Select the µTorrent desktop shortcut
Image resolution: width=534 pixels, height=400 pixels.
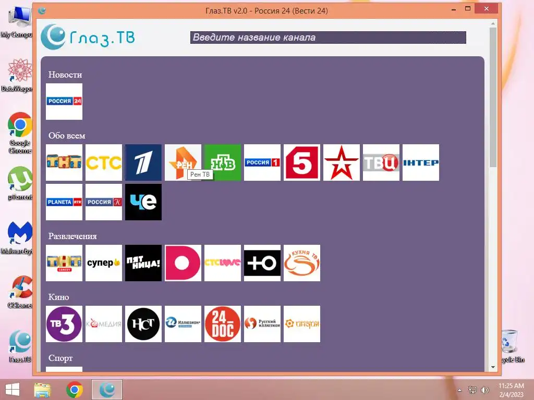click(x=20, y=183)
